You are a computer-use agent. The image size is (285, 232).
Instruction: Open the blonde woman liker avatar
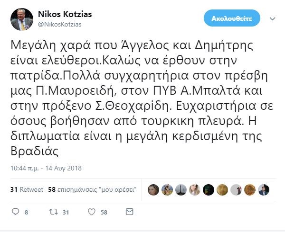[x=195, y=190]
